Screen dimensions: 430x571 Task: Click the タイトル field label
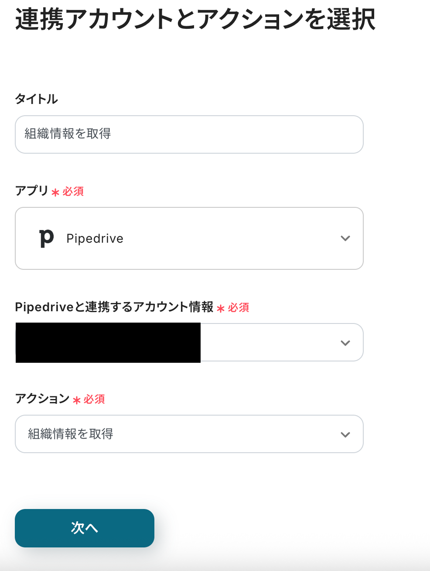coord(37,99)
